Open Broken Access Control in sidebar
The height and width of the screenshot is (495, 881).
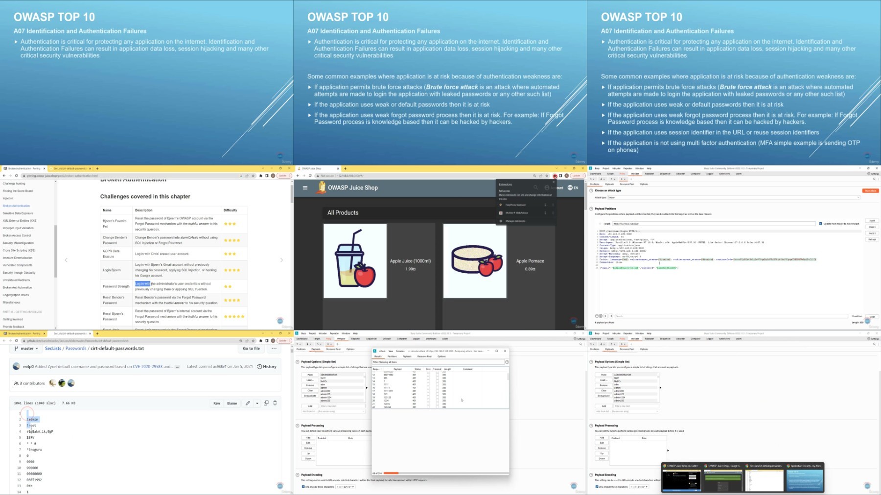pos(17,236)
